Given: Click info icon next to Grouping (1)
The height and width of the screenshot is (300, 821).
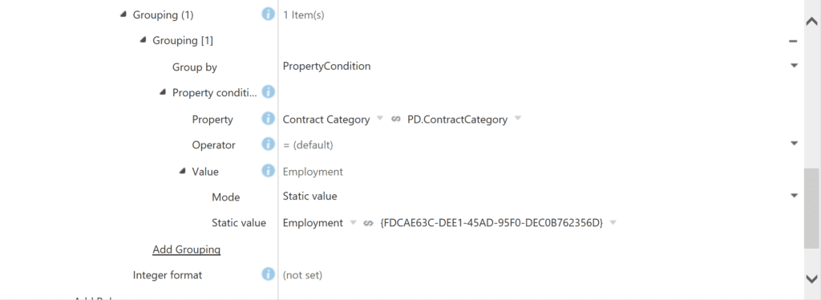Looking at the screenshot, I should [x=268, y=14].
